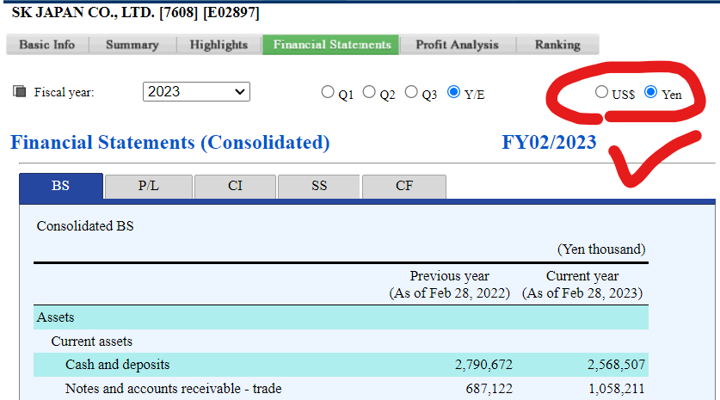Select the Q3 radio button
Viewport: 720px width, 400px height.
pos(411,92)
